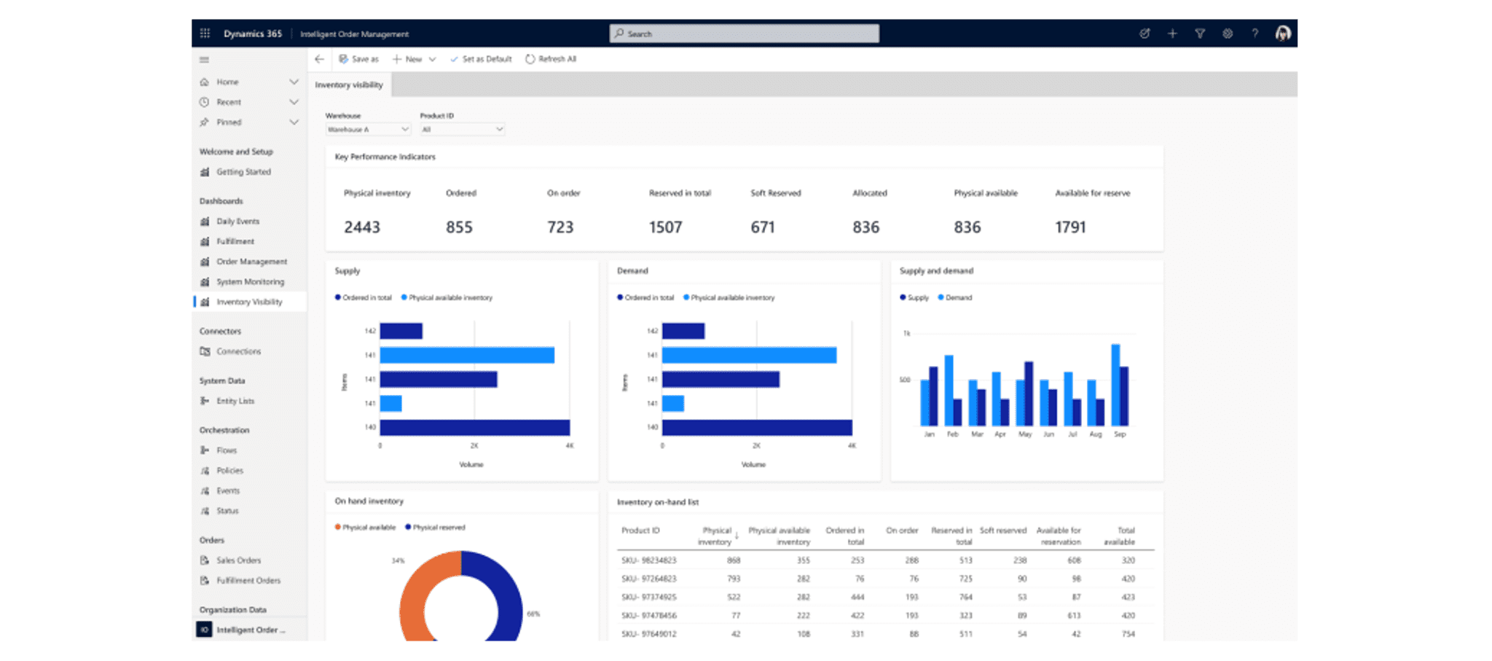Screen dimensions: 1492x661
Task: Open Status under Orchestration
Action: pyautogui.click(x=227, y=511)
